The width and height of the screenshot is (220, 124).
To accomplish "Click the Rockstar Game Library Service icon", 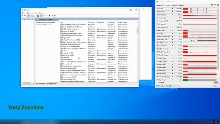I will click(61, 44).
